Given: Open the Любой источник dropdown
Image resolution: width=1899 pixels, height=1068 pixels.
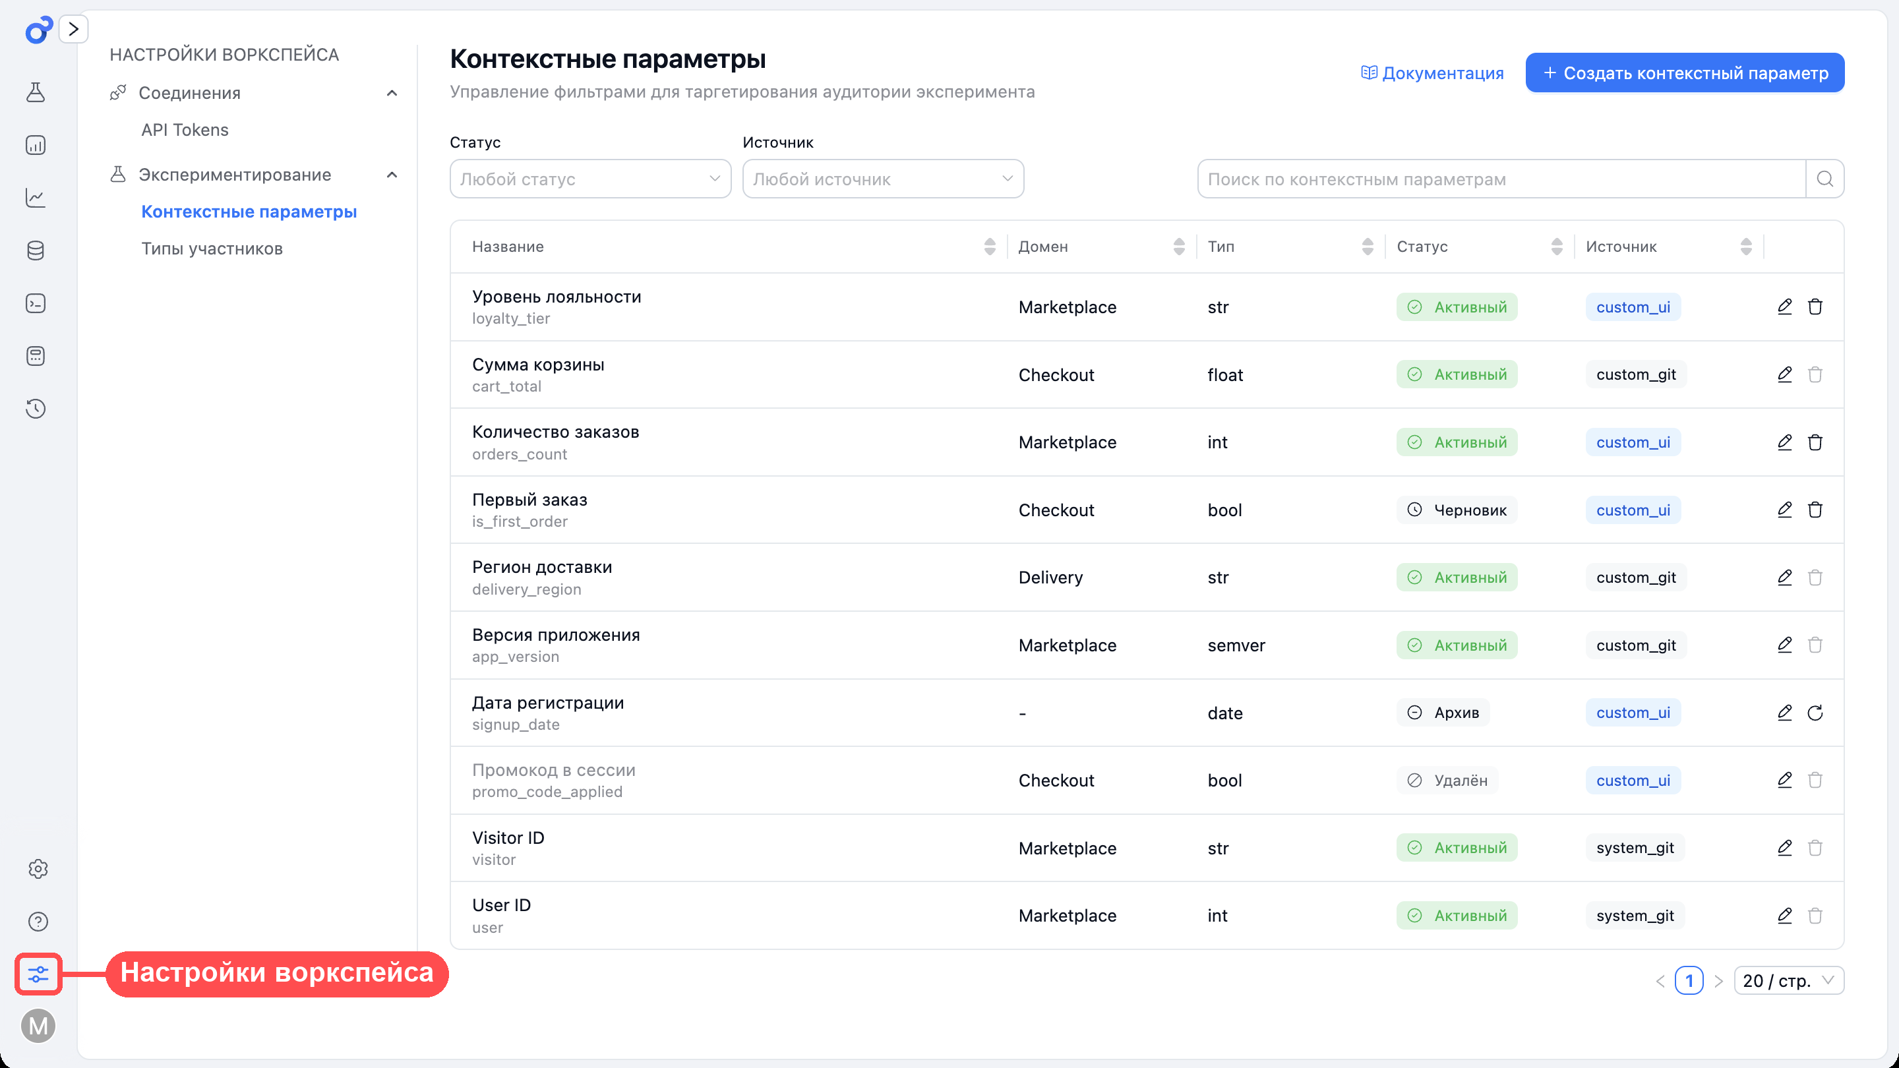Looking at the screenshot, I should click(x=883, y=179).
